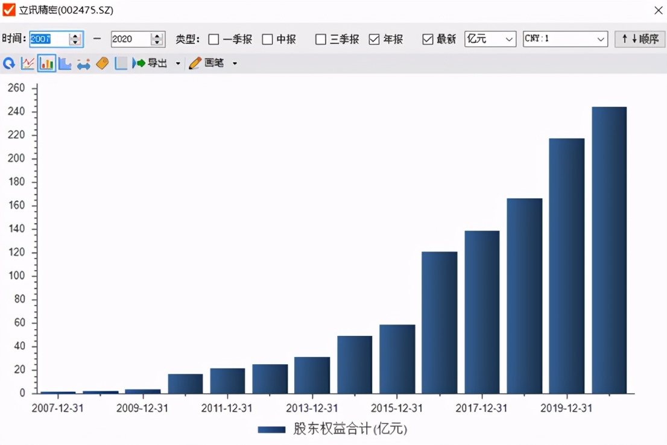Click the ↑↓顺序 sort order button
667x445 pixels.
point(639,39)
